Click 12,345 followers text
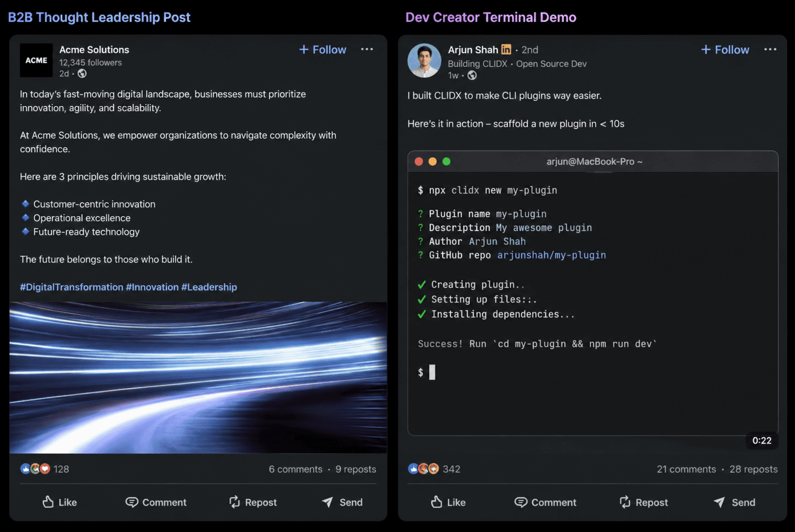 click(x=90, y=62)
